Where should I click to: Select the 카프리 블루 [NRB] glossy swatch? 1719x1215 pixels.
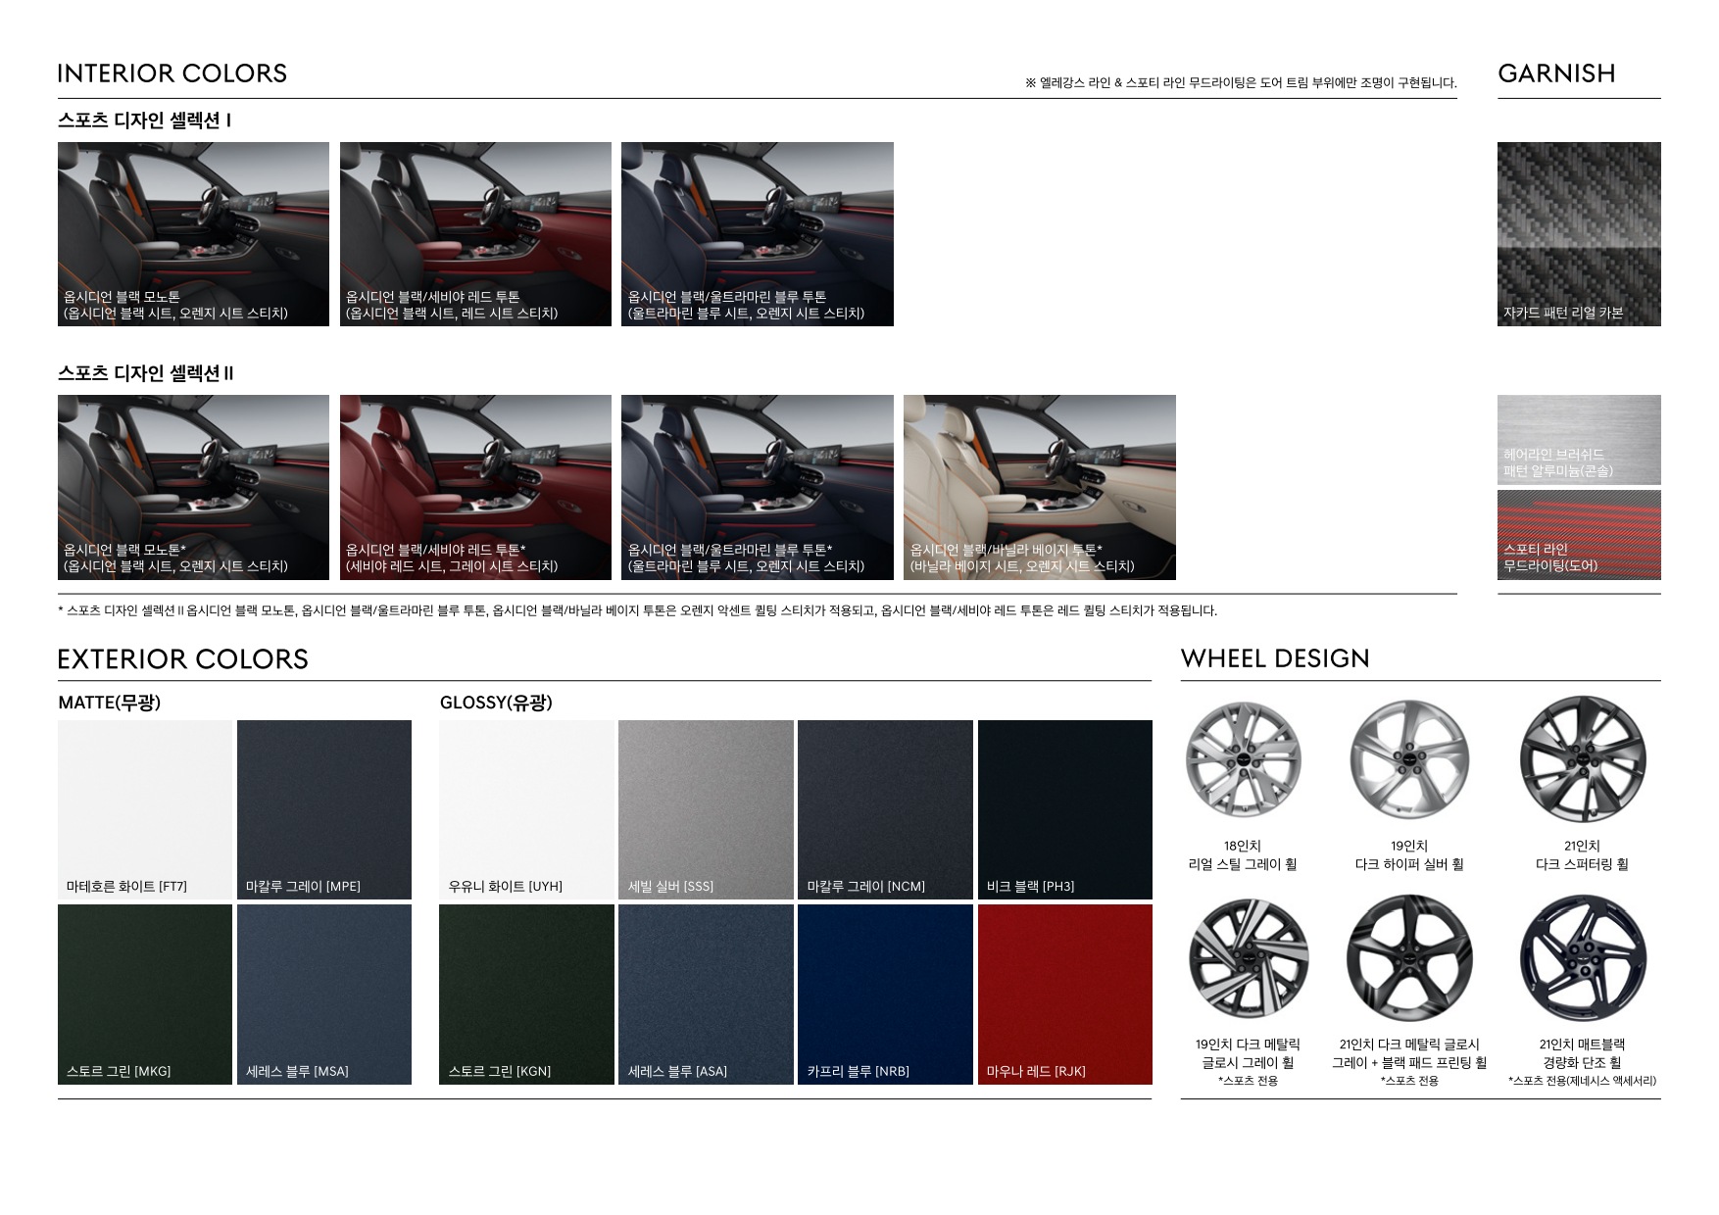point(885,994)
